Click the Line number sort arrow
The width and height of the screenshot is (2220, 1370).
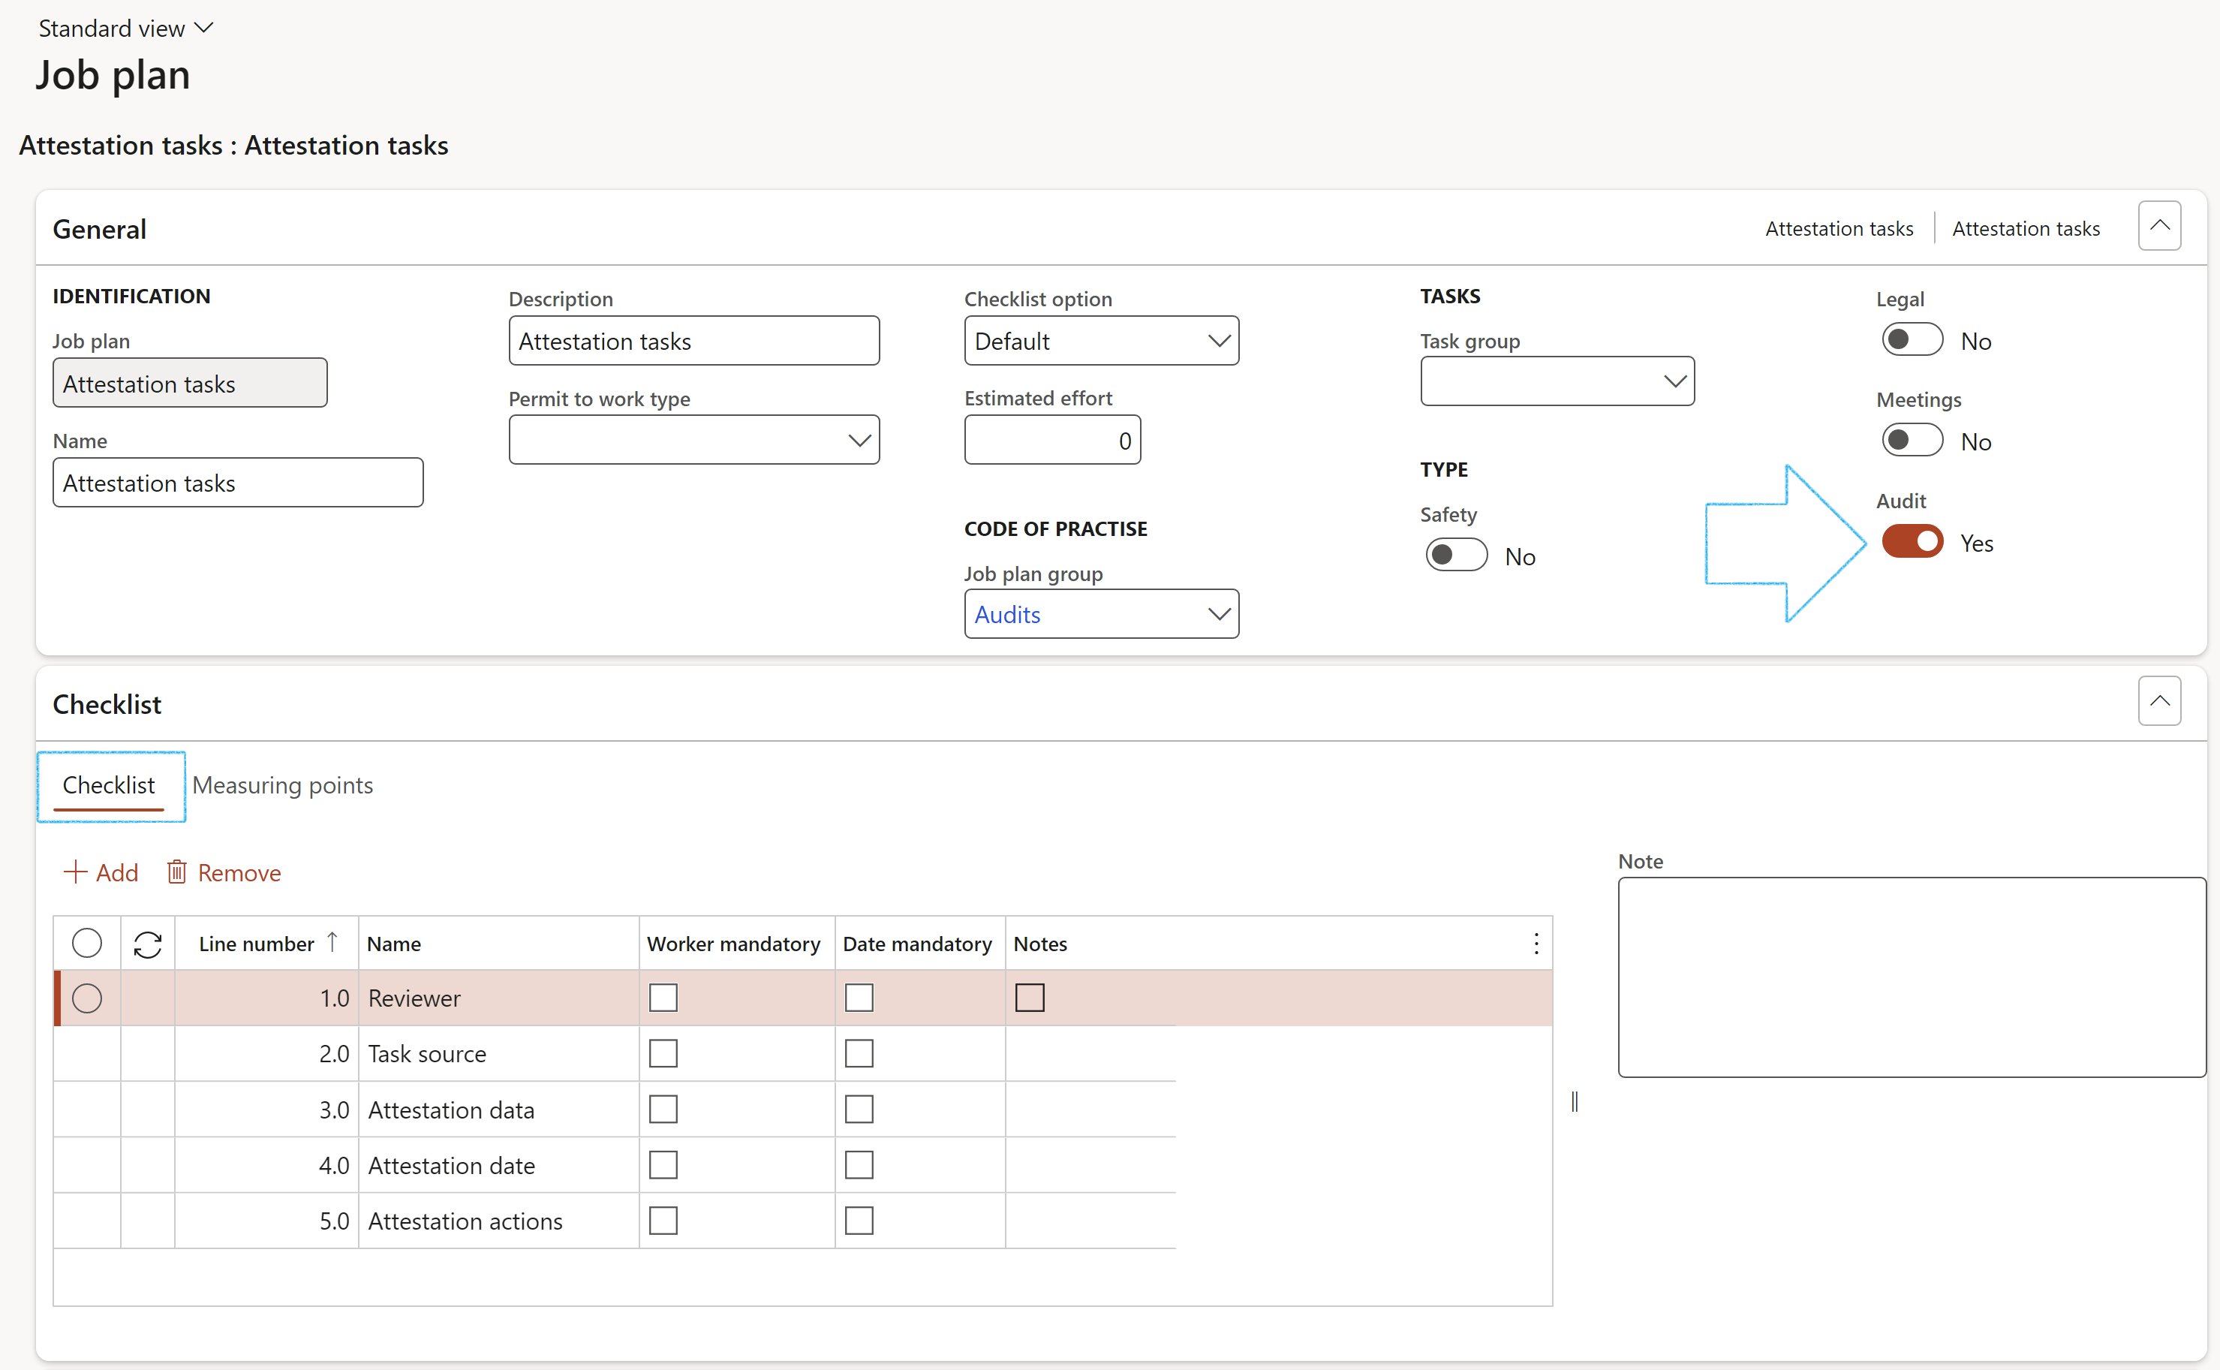(x=332, y=942)
